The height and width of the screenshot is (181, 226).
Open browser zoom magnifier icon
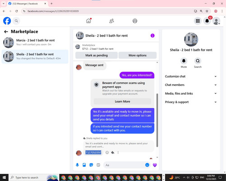[x=201, y=11]
